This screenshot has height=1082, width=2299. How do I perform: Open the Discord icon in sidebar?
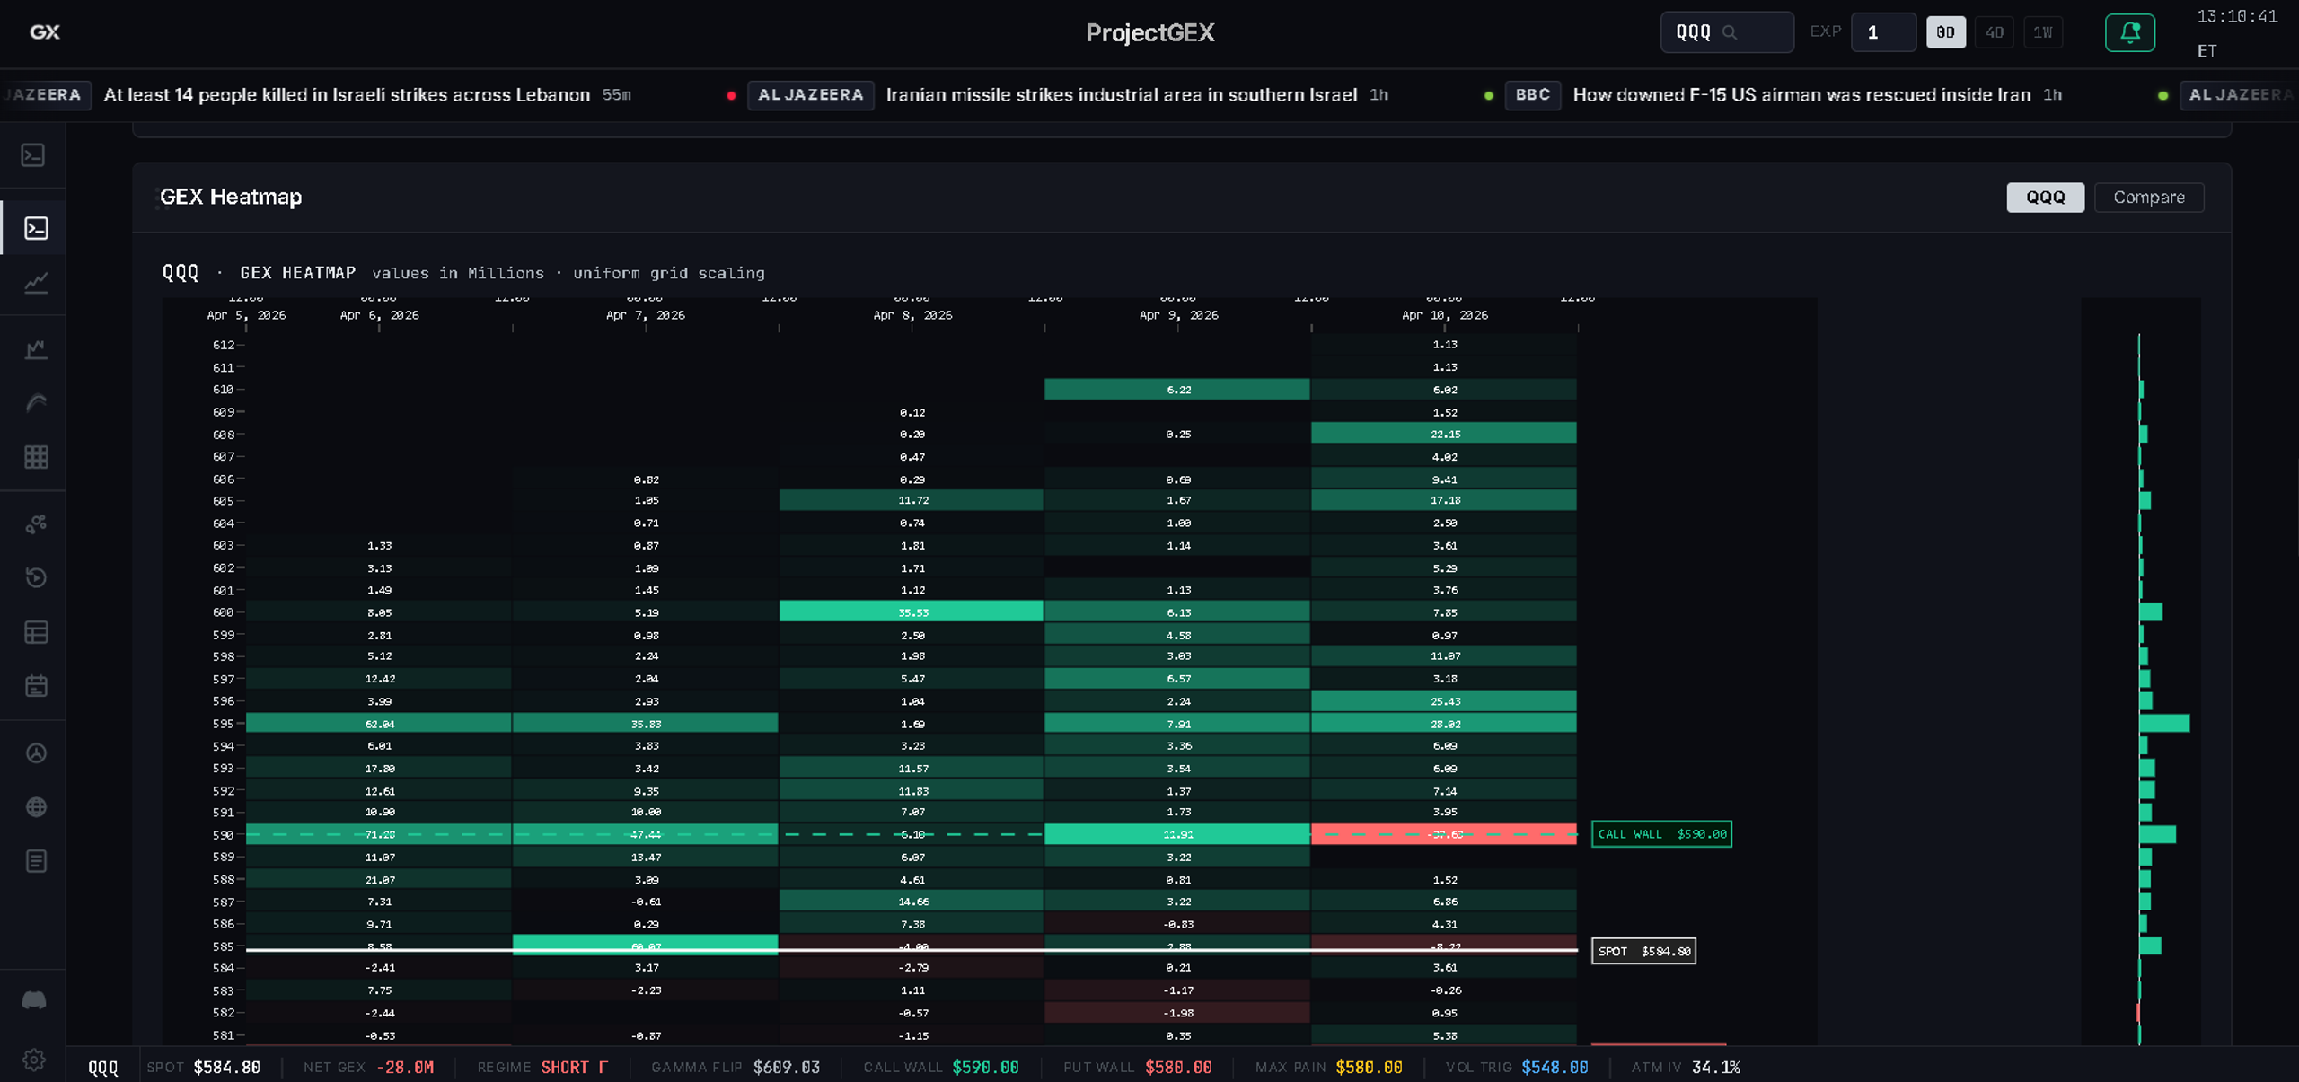tap(34, 999)
